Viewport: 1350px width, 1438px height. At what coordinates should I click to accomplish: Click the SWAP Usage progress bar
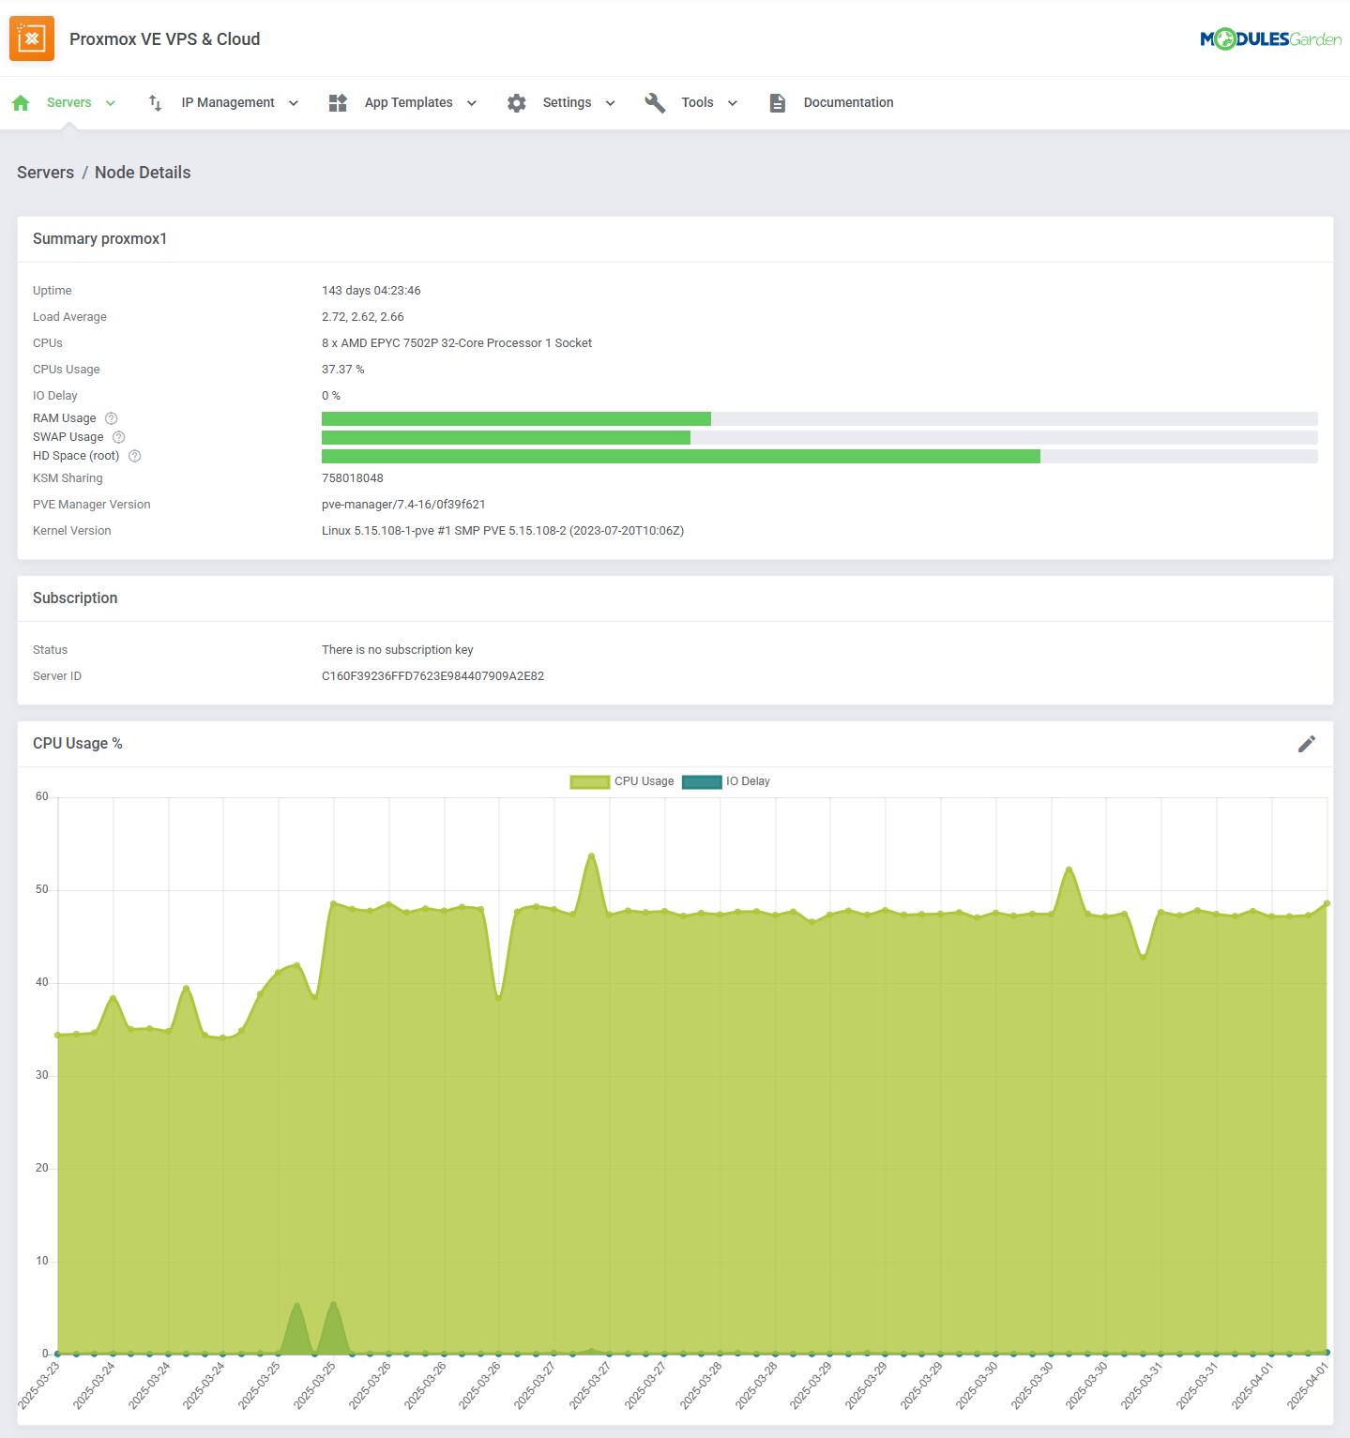pyautogui.click(x=820, y=437)
